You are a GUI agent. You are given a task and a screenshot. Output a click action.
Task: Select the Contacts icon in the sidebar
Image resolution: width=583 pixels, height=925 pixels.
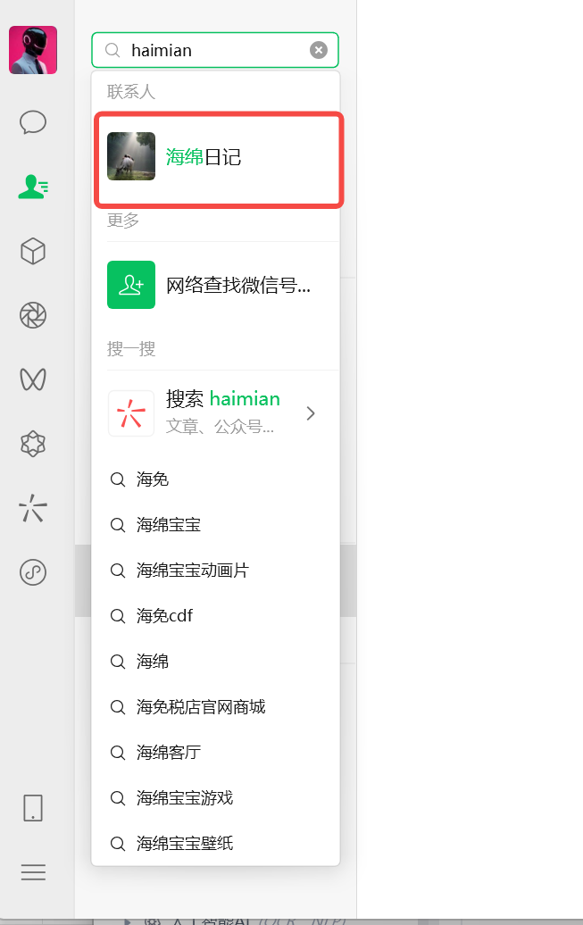click(33, 187)
